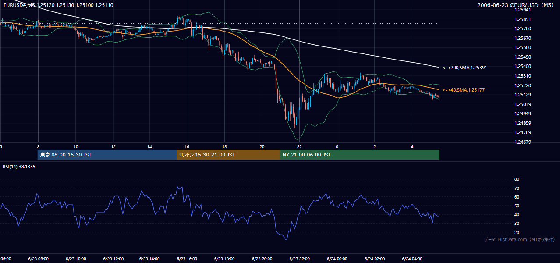Click the 6/23 08:00 time axis label
Viewport: 560px width, 263px height.
point(38,259)
